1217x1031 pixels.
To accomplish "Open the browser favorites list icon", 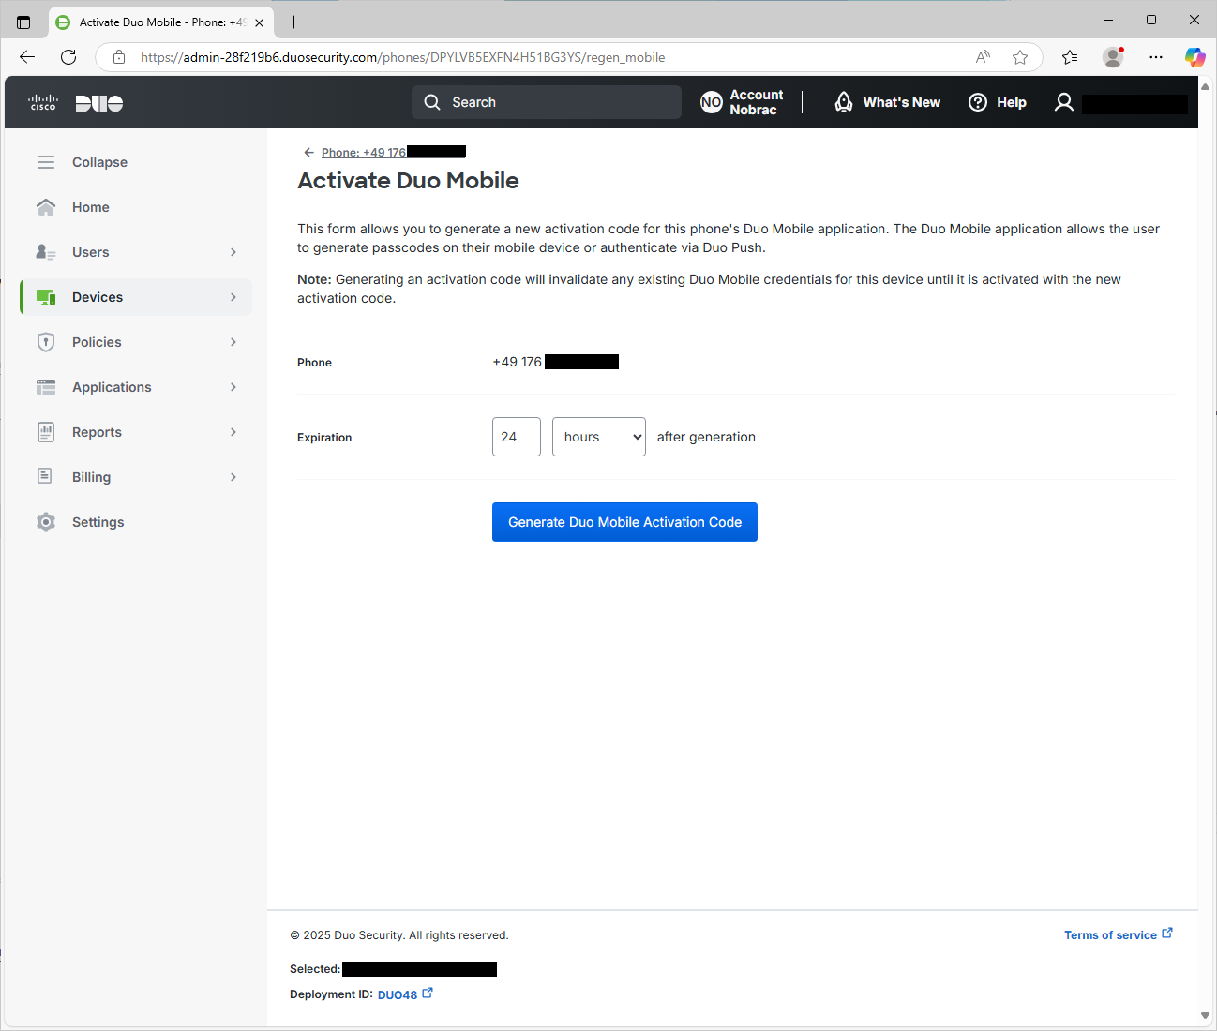I will (x=1070, y=57).
